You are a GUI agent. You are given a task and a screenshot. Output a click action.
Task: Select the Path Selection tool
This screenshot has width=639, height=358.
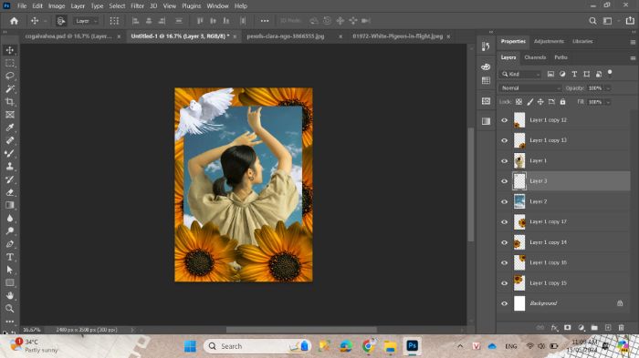click(x=10, y=270)
